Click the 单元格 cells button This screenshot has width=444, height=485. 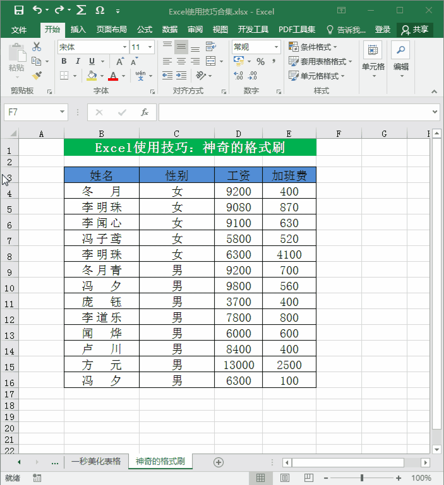pyautogui.click(x=373, y=59)
